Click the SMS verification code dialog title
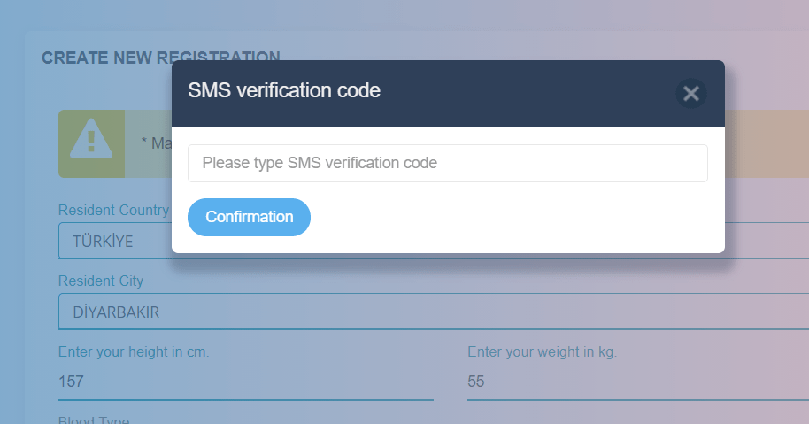Viewport: 809px width, 424px height. 284,91
